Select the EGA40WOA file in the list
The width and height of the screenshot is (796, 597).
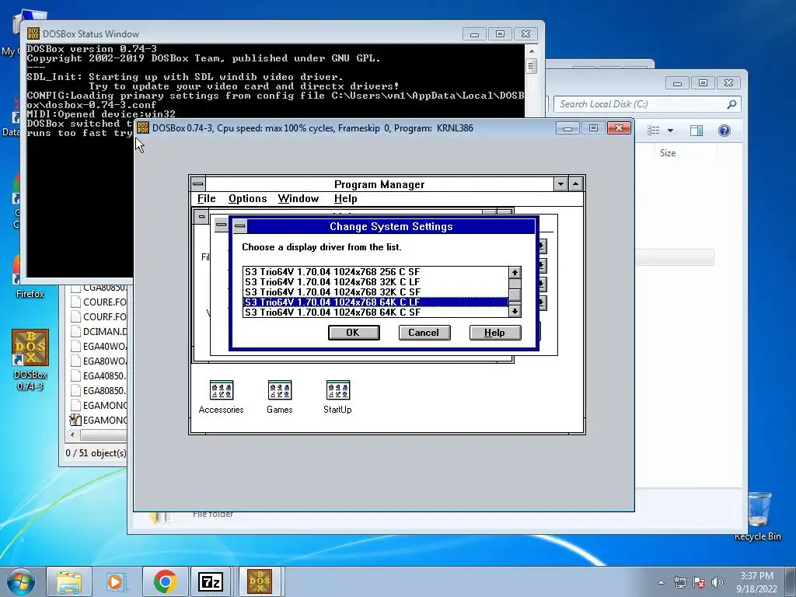(x=99, y=346)
